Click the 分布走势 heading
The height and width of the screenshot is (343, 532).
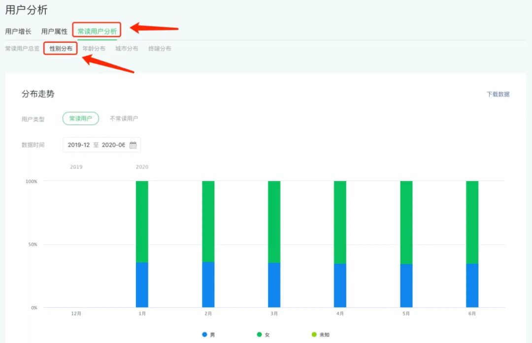[x=38, y=94]
